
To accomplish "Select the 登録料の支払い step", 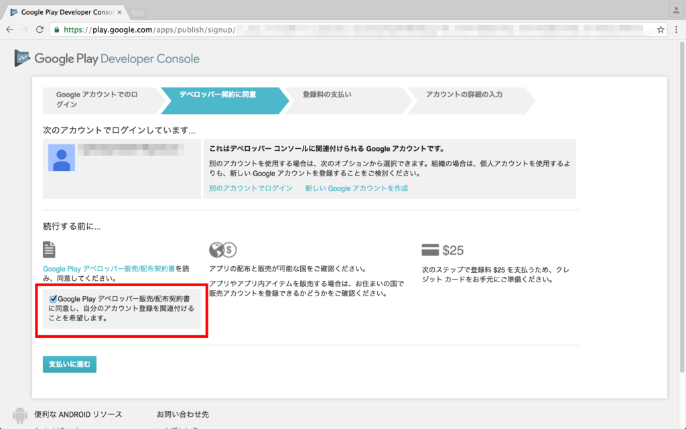I will coord(327,95).
